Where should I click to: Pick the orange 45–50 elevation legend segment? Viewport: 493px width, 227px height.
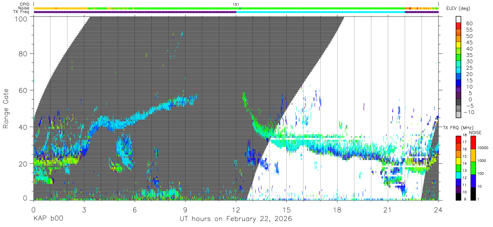(x=458, y=39)
